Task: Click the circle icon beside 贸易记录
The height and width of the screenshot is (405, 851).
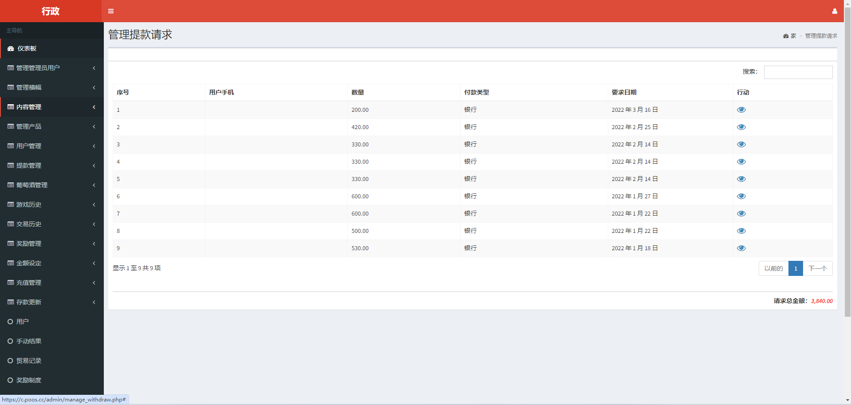Action: click(x=10, y=361)
